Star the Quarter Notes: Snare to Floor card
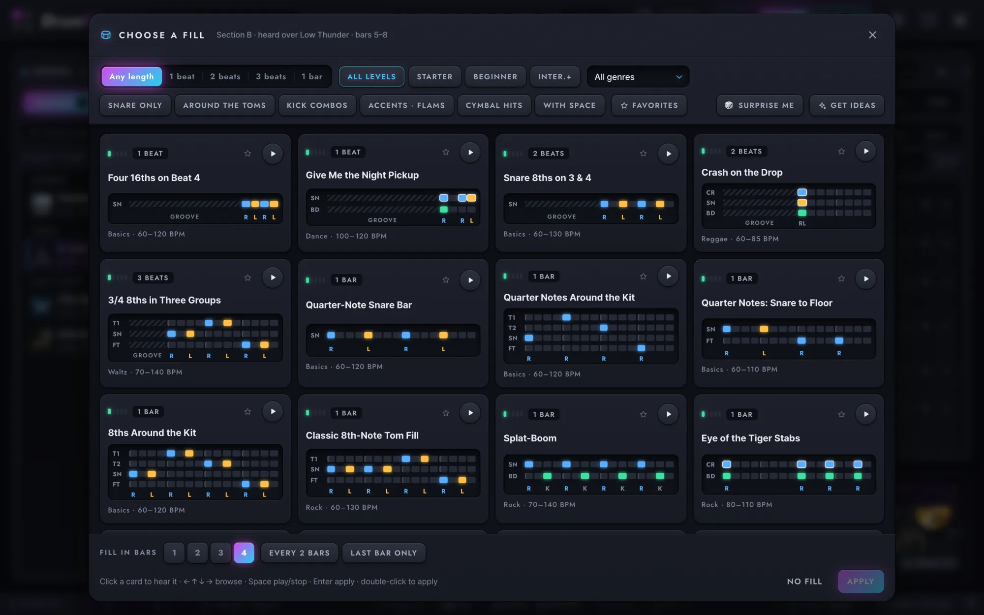Screen dimensions: 984x615 pos(841,278)
